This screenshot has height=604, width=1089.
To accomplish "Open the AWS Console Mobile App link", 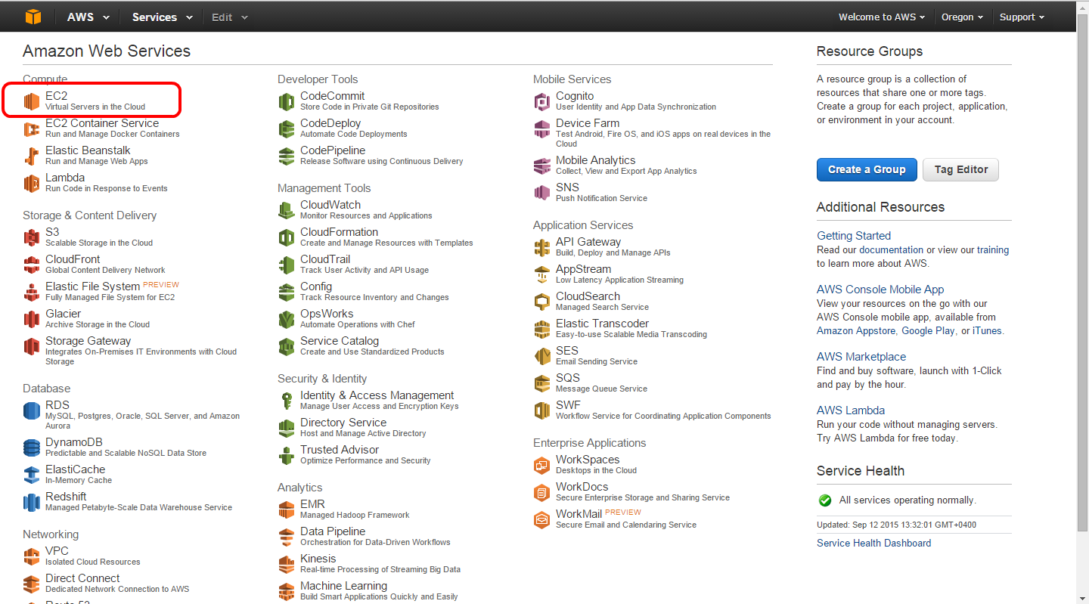I will pos(880,290).
